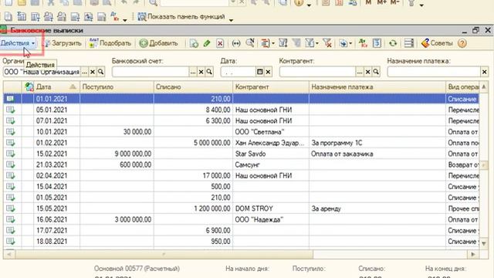
Task: Clear the Назначение платежа field with X
Action: click(485, 72)
